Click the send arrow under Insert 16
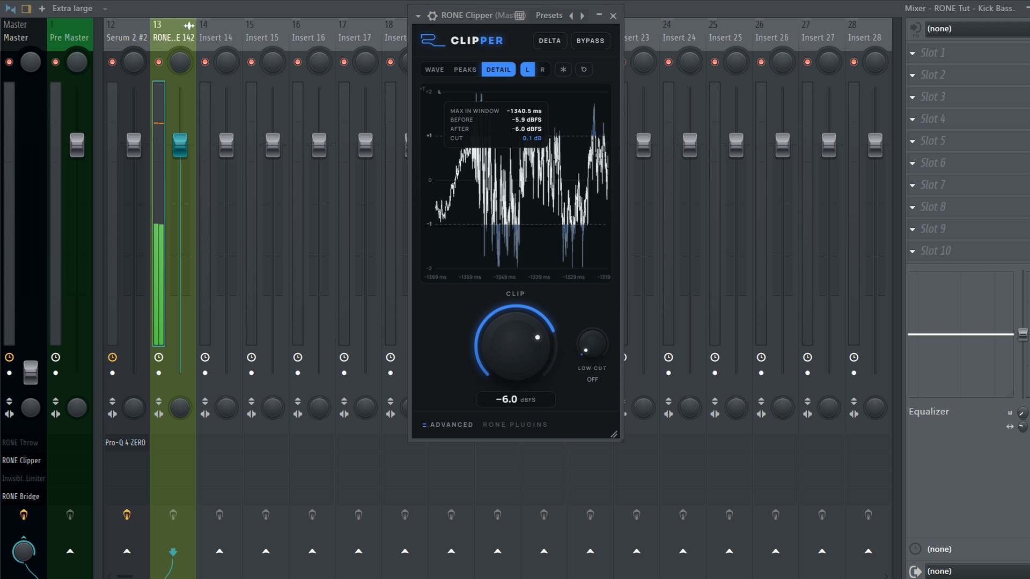 tap(312, 551)
